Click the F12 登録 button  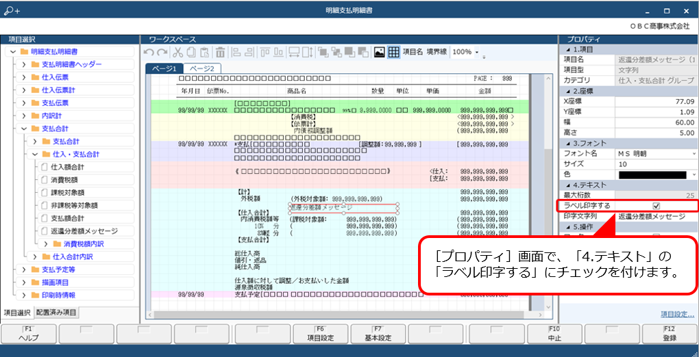click(670, 334)
